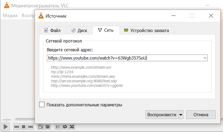Select the Сеть tab
This screenshot has height=132, width=223.
106,30
